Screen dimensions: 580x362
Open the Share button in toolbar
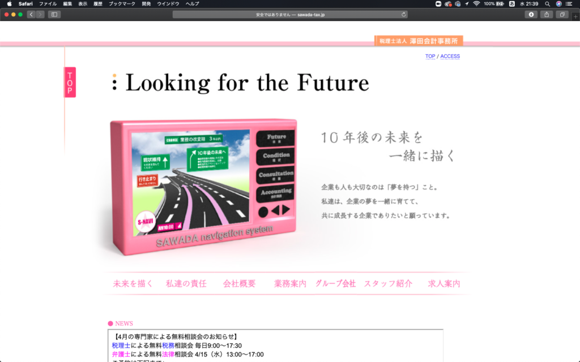(x=547, y=14)
